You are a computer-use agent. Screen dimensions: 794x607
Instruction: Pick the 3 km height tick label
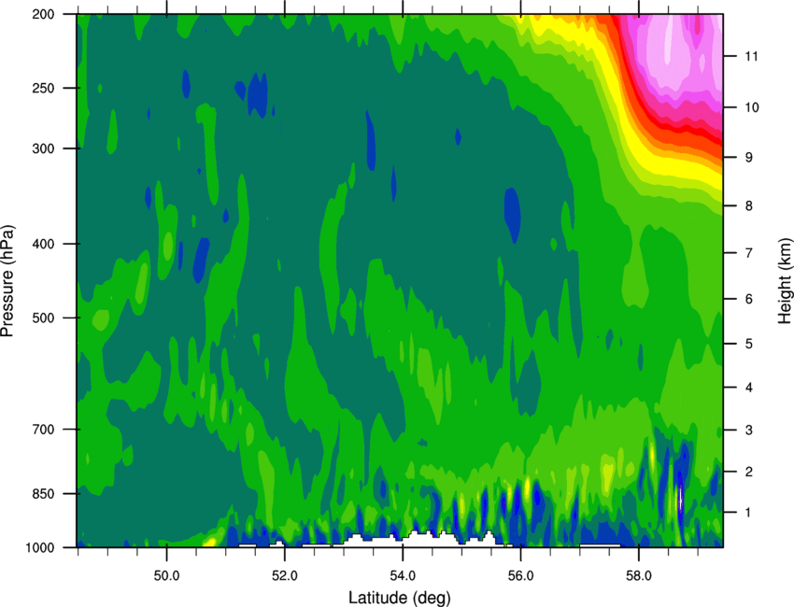coord(748,431)
